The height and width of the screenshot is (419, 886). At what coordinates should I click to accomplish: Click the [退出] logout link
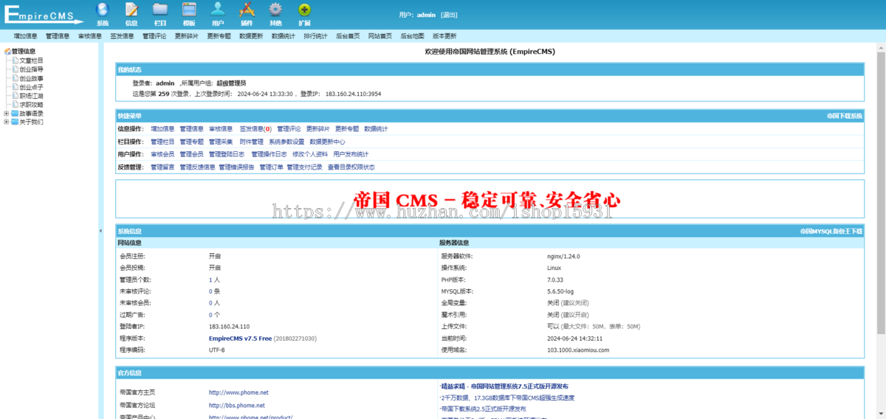click(x=449, y=15)
